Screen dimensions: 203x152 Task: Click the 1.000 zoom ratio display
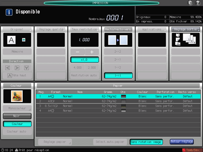(84, 40)
